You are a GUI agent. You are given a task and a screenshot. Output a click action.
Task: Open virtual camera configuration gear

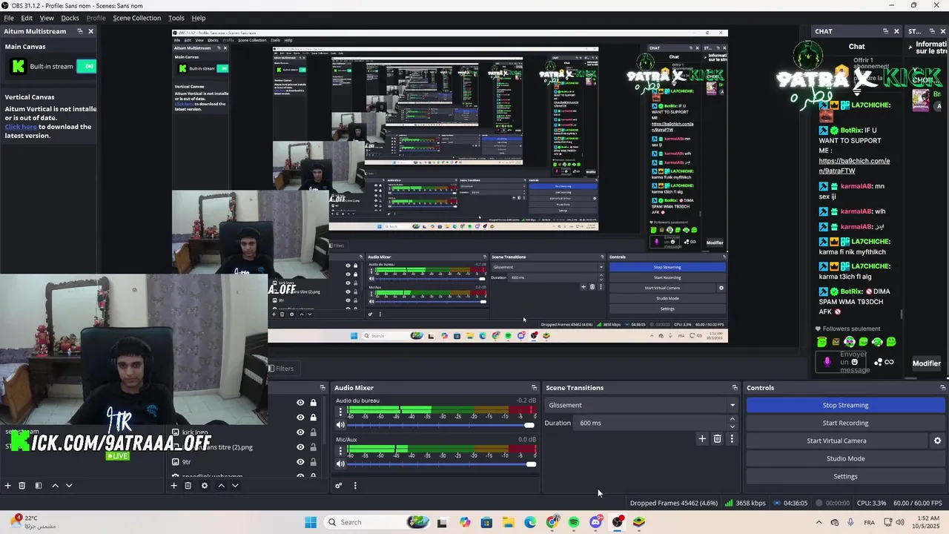pyautogui.click(x=937, y=441)
